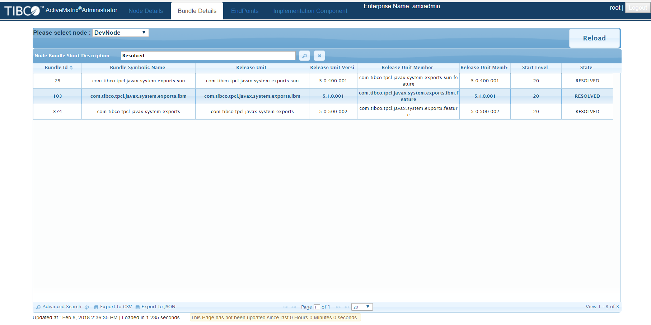The height and width of the screenshot is (325, 651).
Task: Click symbolic name com.tibco.tpcl.javax.system.exports.ibm
Action: click(139, 96)
